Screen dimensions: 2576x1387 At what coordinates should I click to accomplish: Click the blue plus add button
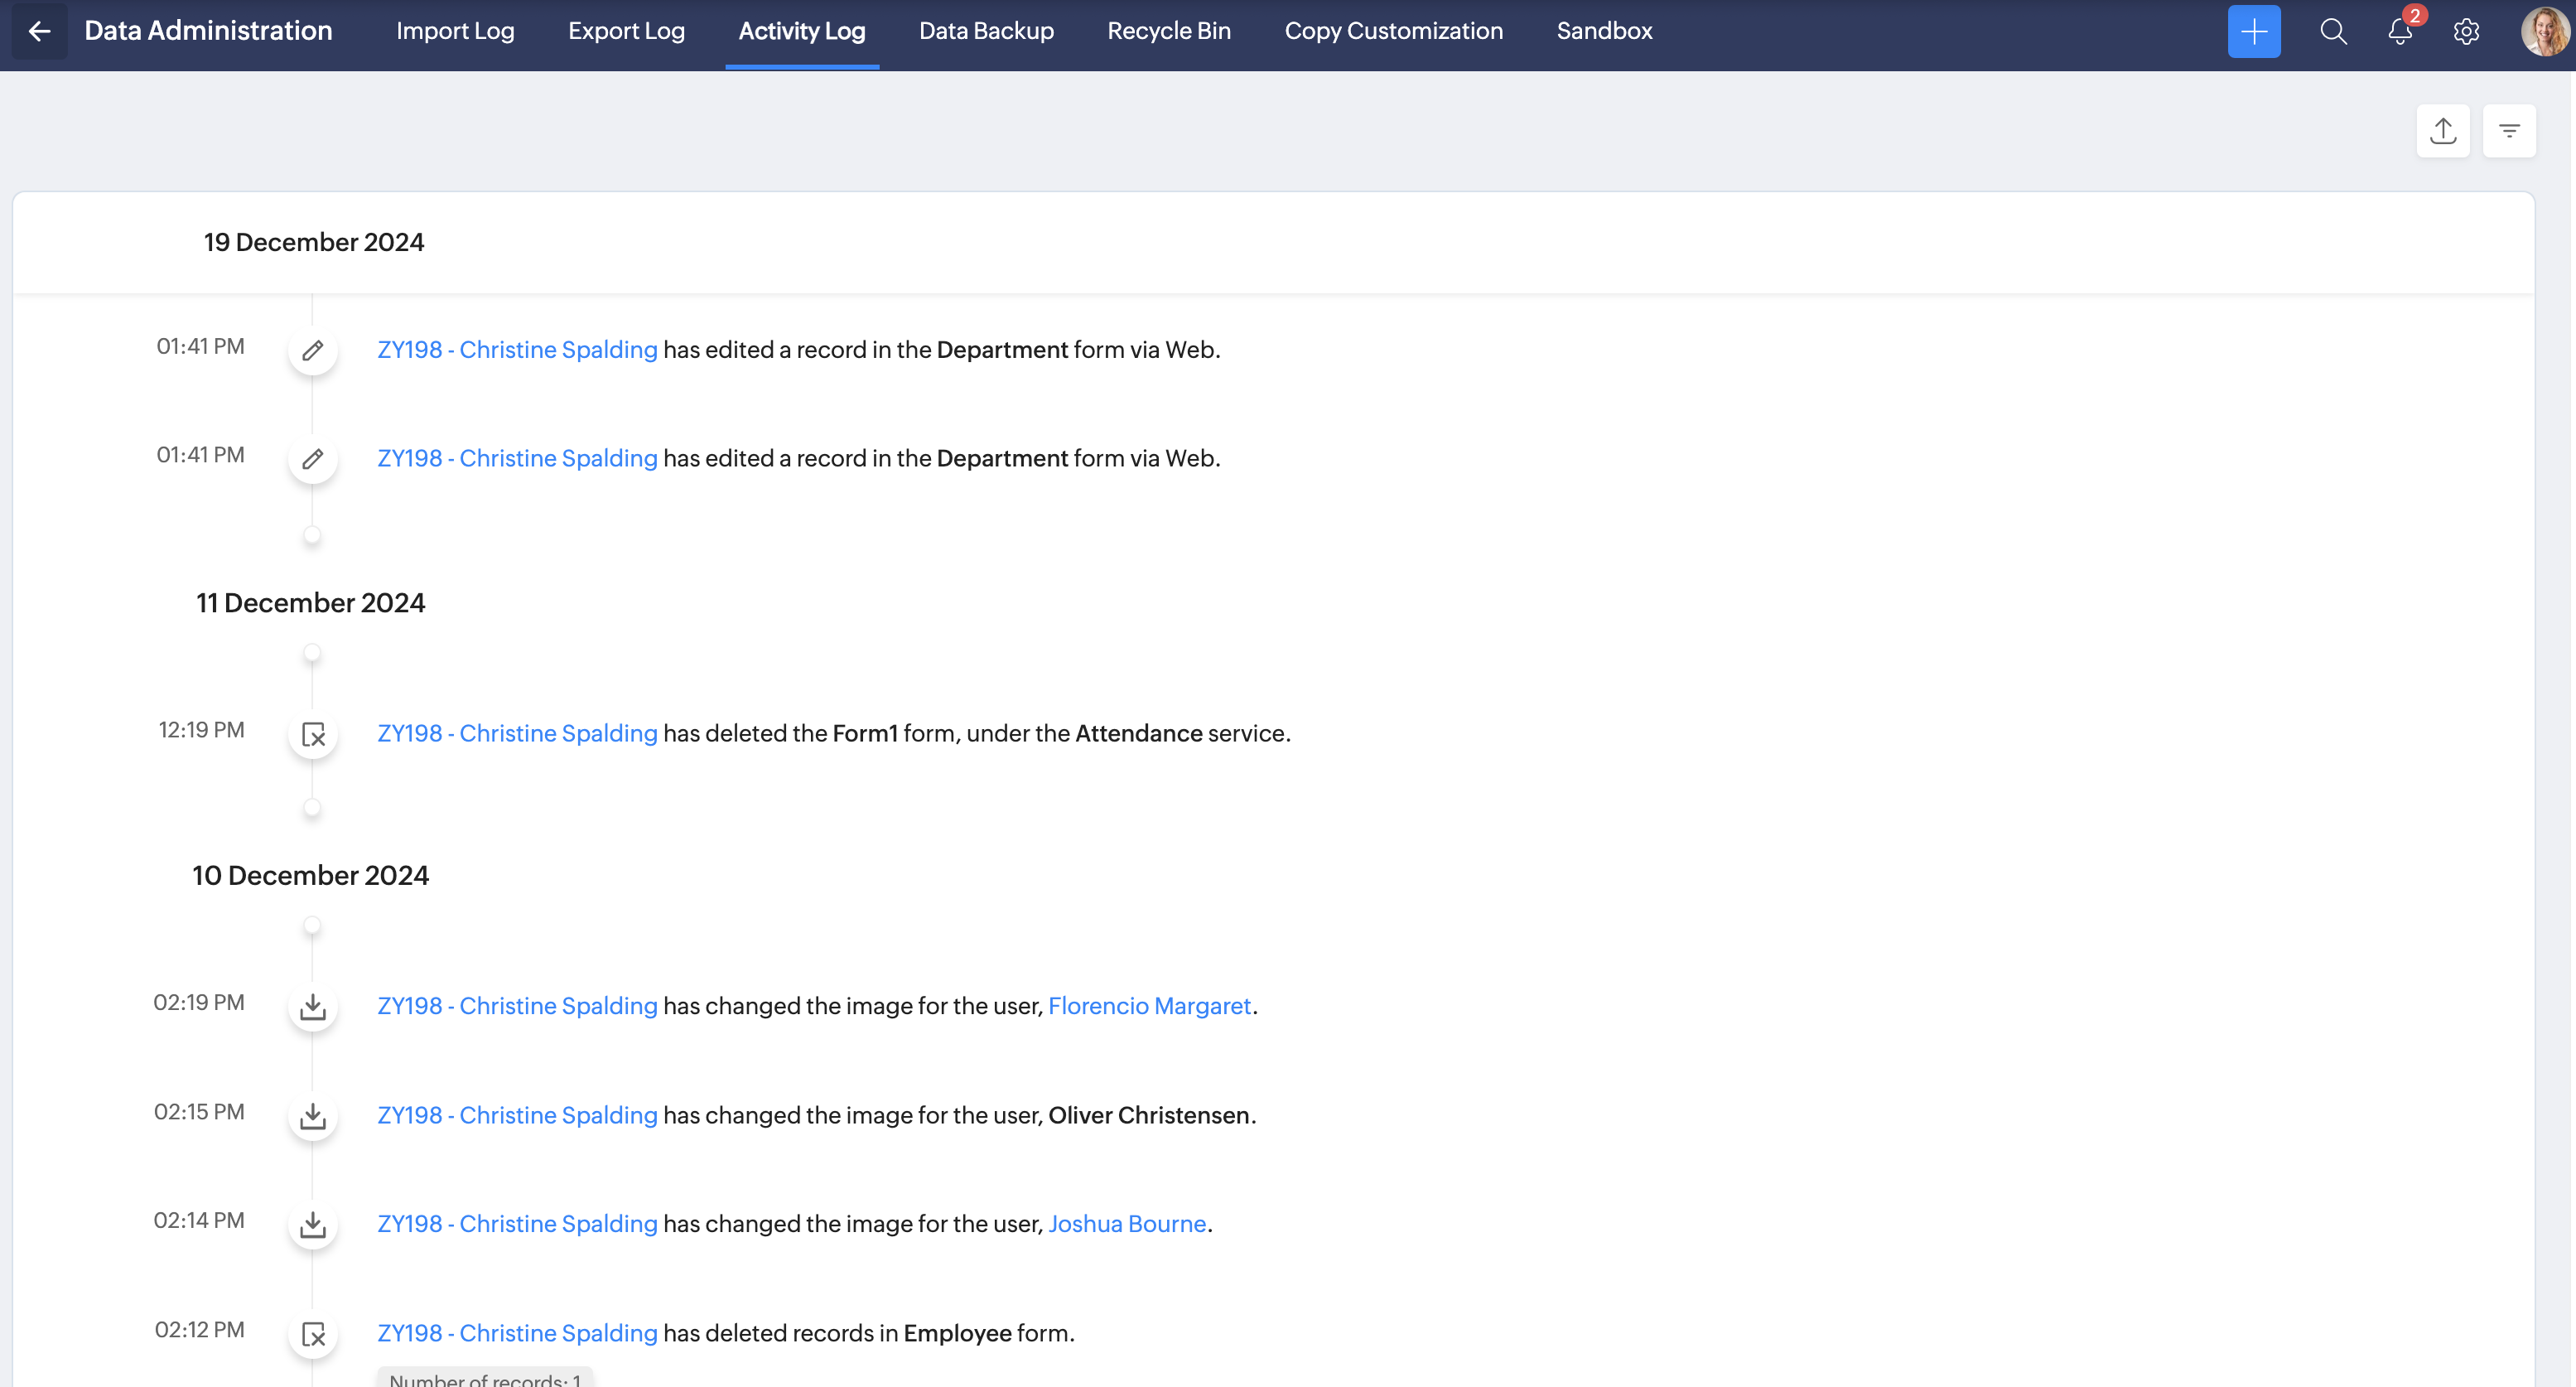coord(2253,31)
